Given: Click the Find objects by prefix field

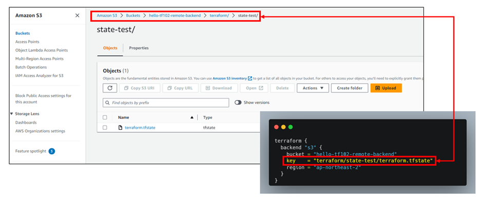Looking at the screenshot, I should point(166,103).
